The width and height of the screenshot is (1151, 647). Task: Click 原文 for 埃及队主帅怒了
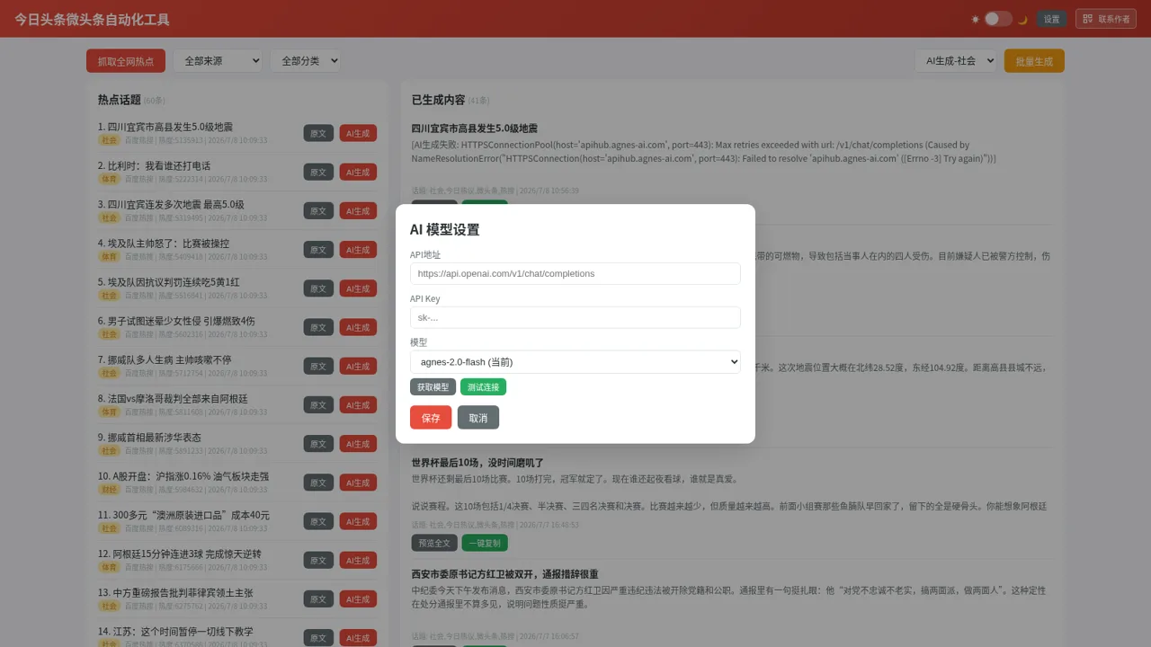point(318,250)
